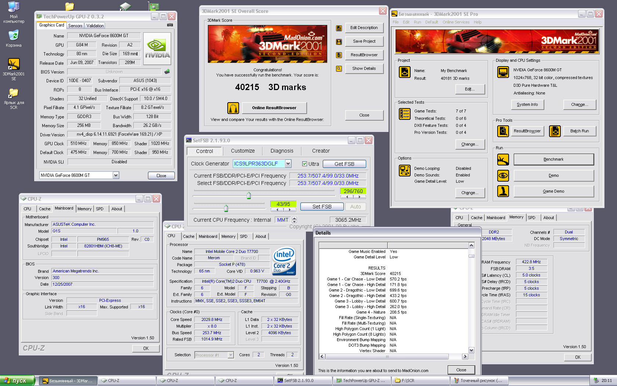The height and width of the screenshot is (386, 617).
Task: Open the Customize tab in SetFSB
Action: coord(243,151)
